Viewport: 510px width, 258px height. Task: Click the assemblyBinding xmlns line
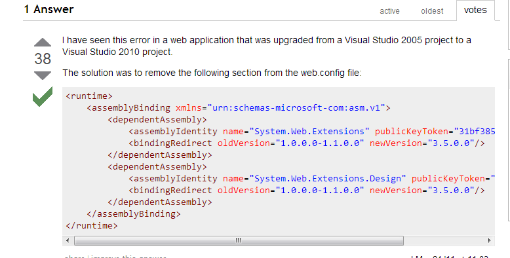pos(239,108)
